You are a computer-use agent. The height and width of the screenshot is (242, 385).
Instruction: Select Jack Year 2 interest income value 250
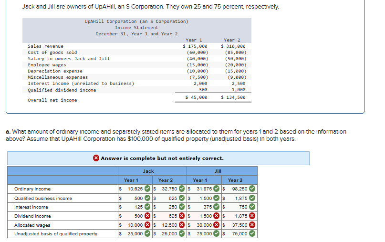173,207
